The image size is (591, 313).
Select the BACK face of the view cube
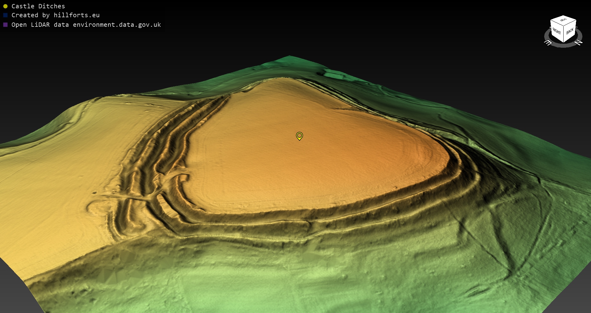(570, 31)
